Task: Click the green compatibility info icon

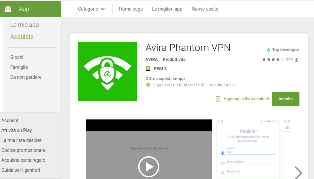Action: click(x=148, y=85)
